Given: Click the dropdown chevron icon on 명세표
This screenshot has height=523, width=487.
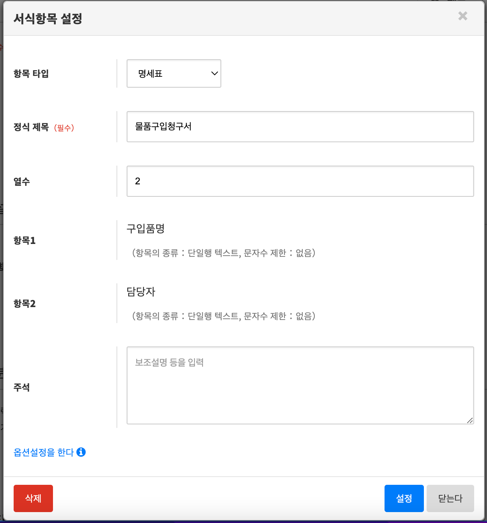Looking at the screenshot, I should point(213,73).
